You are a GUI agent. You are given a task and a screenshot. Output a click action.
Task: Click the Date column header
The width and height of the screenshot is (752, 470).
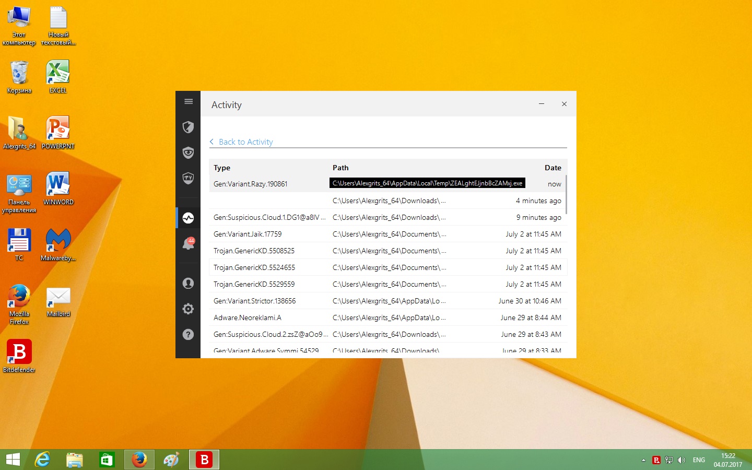[553, 168]
